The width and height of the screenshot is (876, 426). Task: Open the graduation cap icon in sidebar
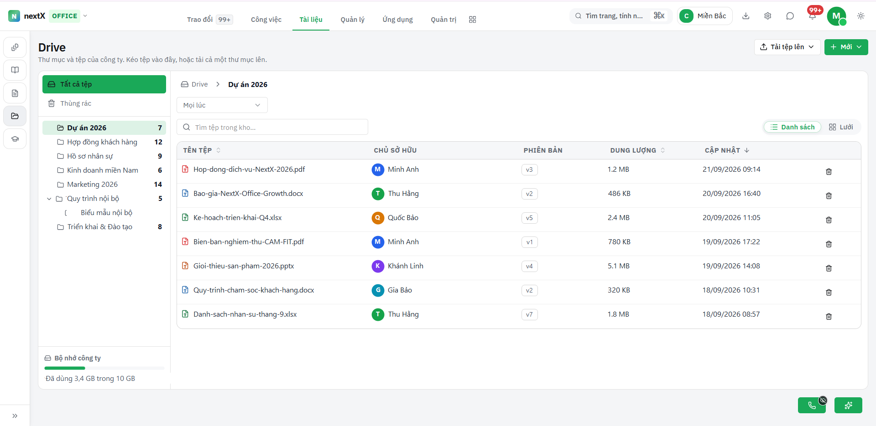(15, 139)
